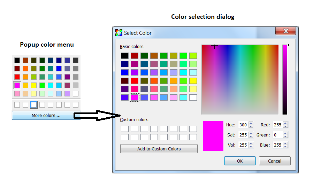Select dark gray swatch ending popup first row
Viewport: 313px width, 188px height.
coord(76,60)
